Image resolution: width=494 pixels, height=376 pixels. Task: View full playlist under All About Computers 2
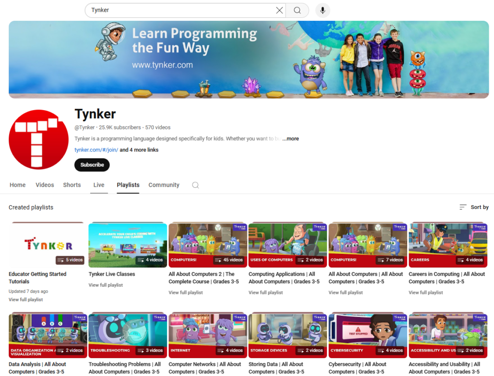pyautogui.click(x=186, y=293)
